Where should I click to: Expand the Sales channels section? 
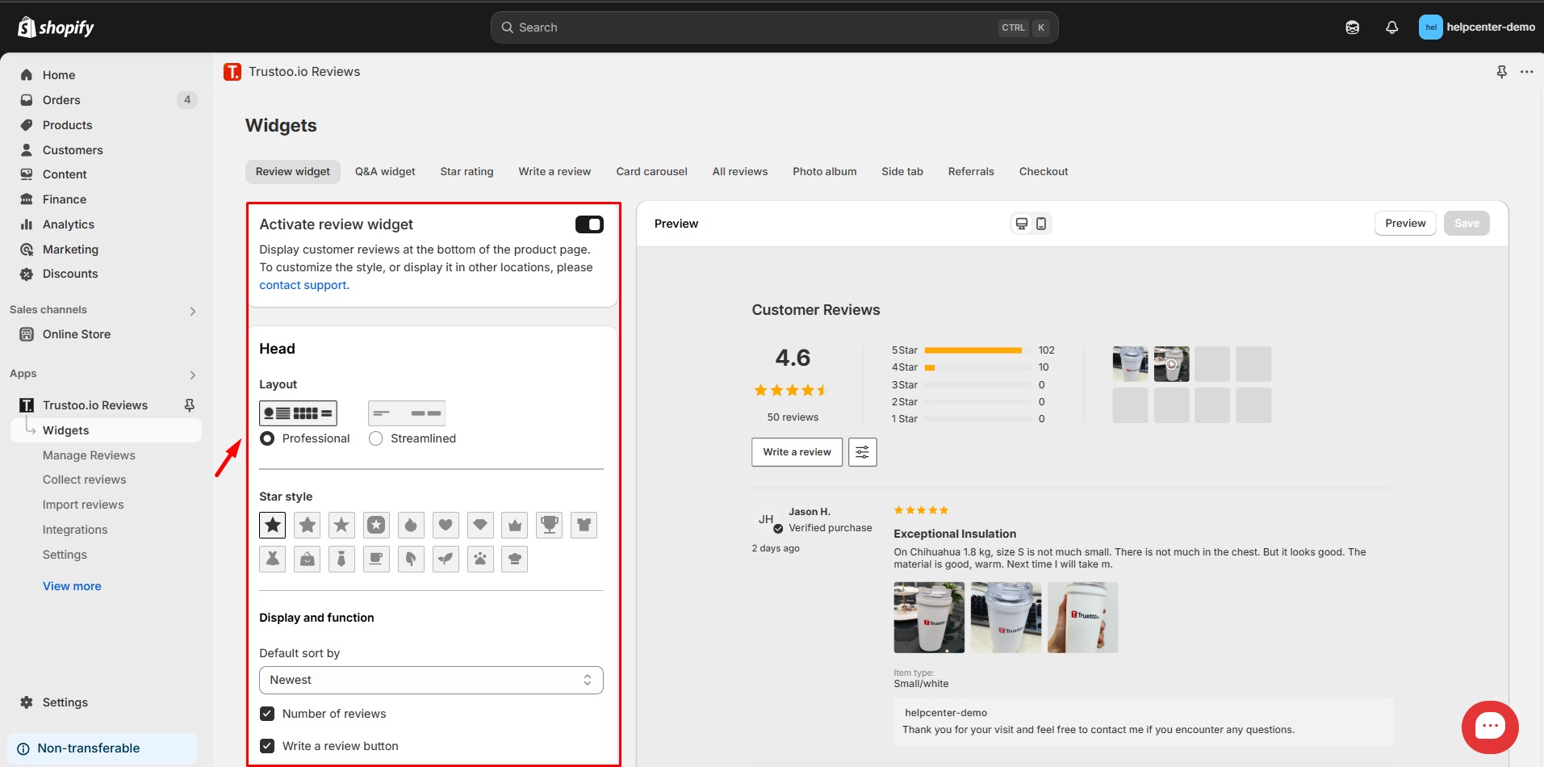pyautogui.click(x=192, y=311)
